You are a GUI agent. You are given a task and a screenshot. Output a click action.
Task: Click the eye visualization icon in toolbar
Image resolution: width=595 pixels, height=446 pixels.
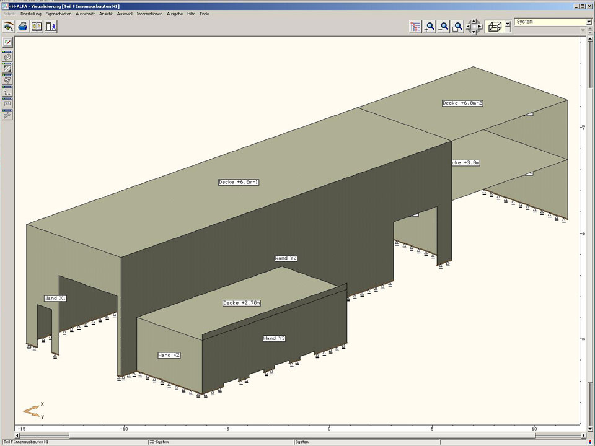[9, 27]
